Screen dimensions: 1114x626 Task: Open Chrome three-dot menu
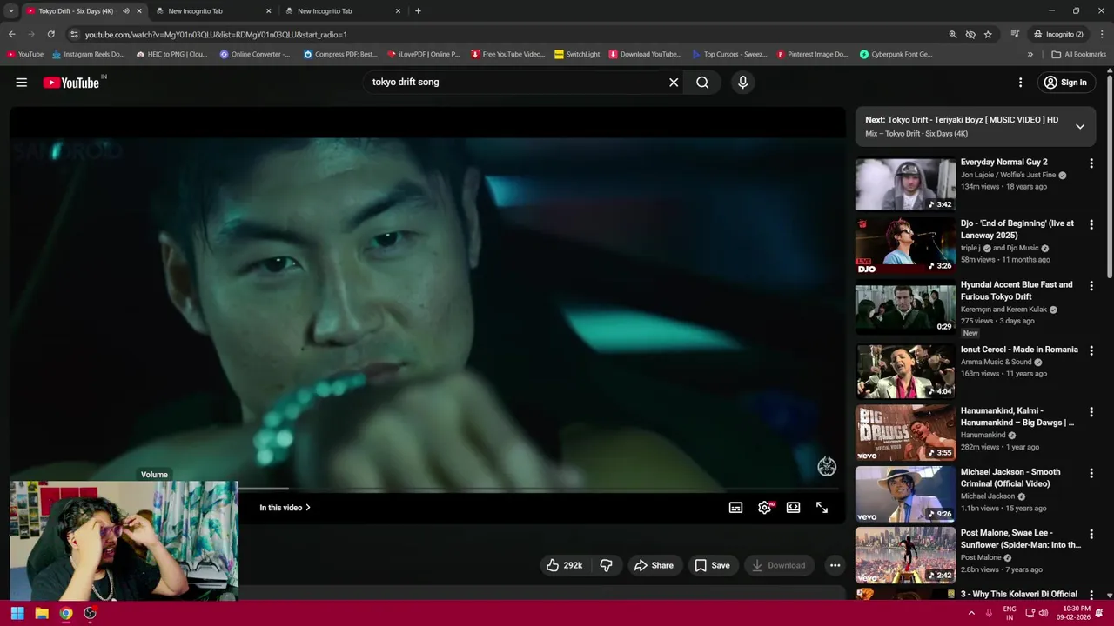coord(1102,34)
